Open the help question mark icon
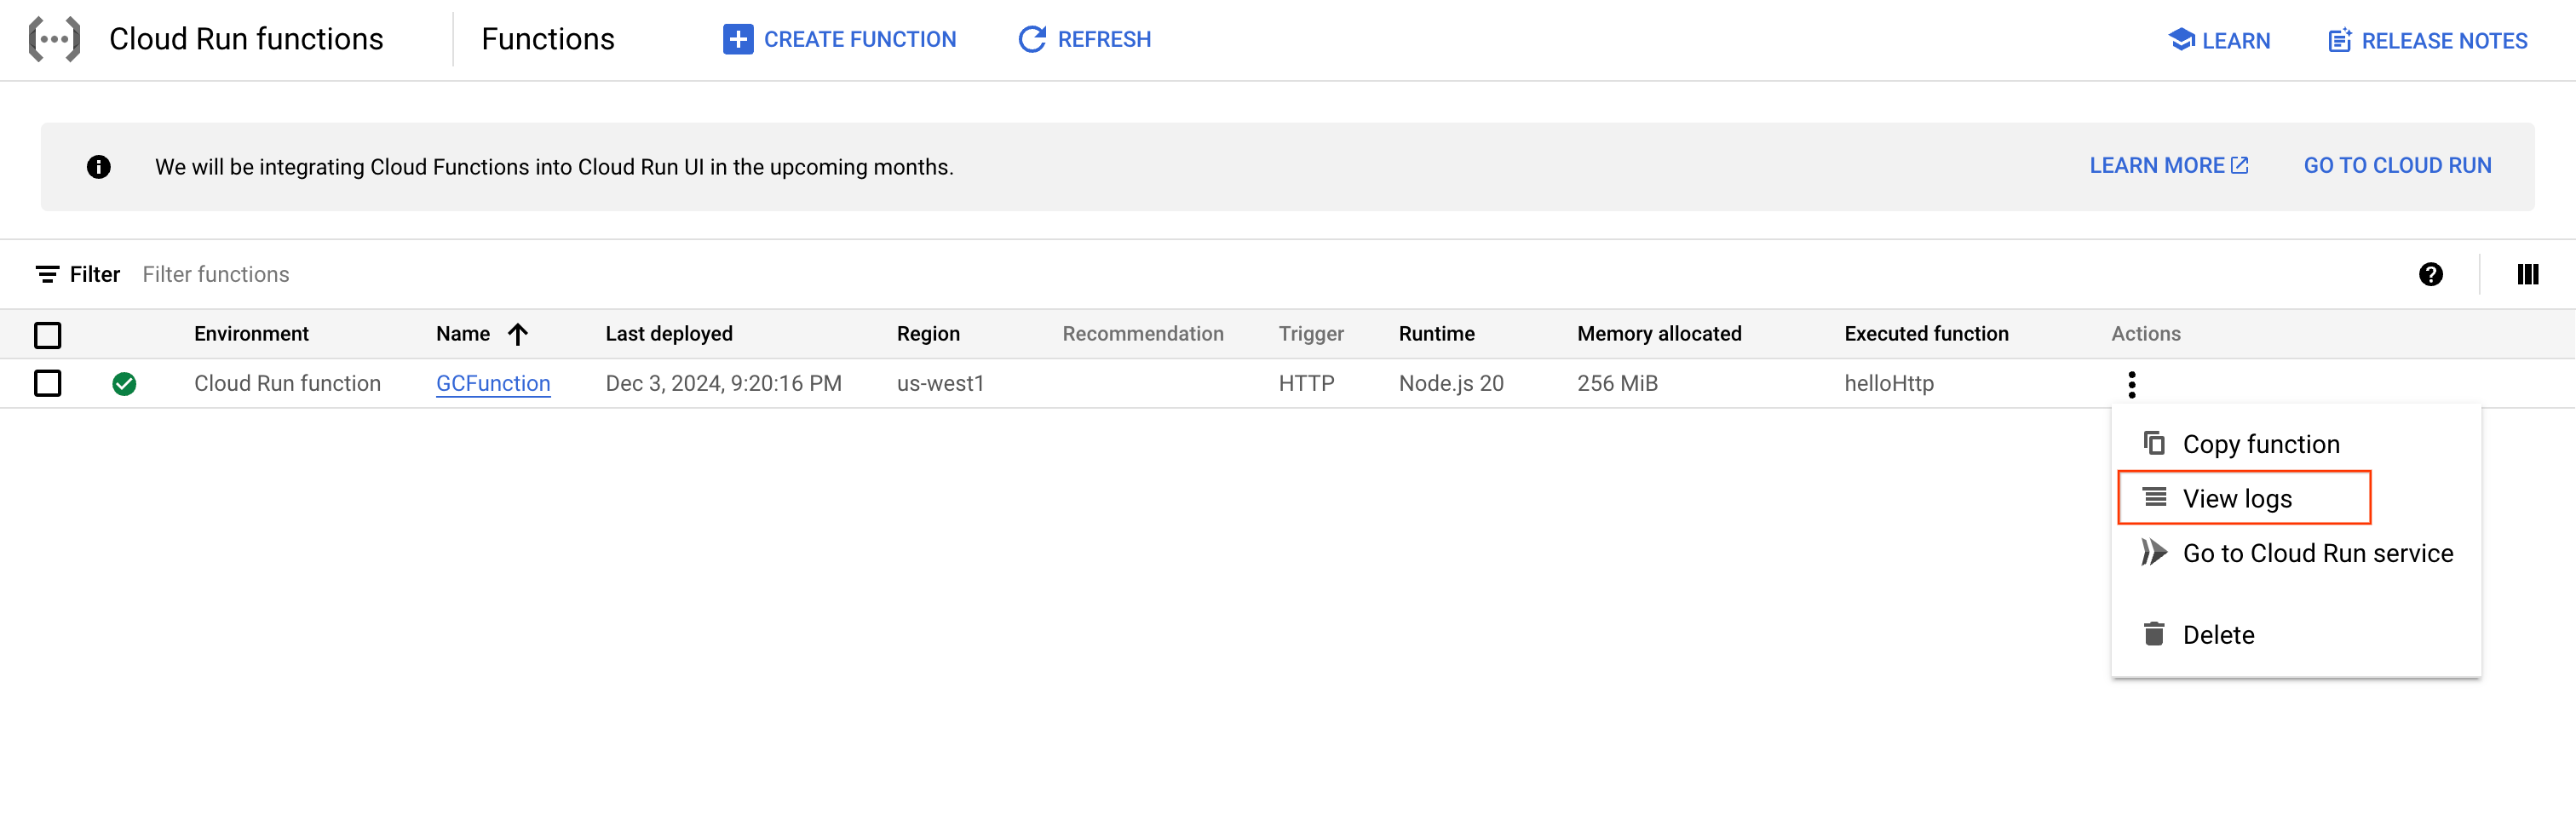Screen dimensions: 2576x826 pyautogui.click(x=2431, y=274)
